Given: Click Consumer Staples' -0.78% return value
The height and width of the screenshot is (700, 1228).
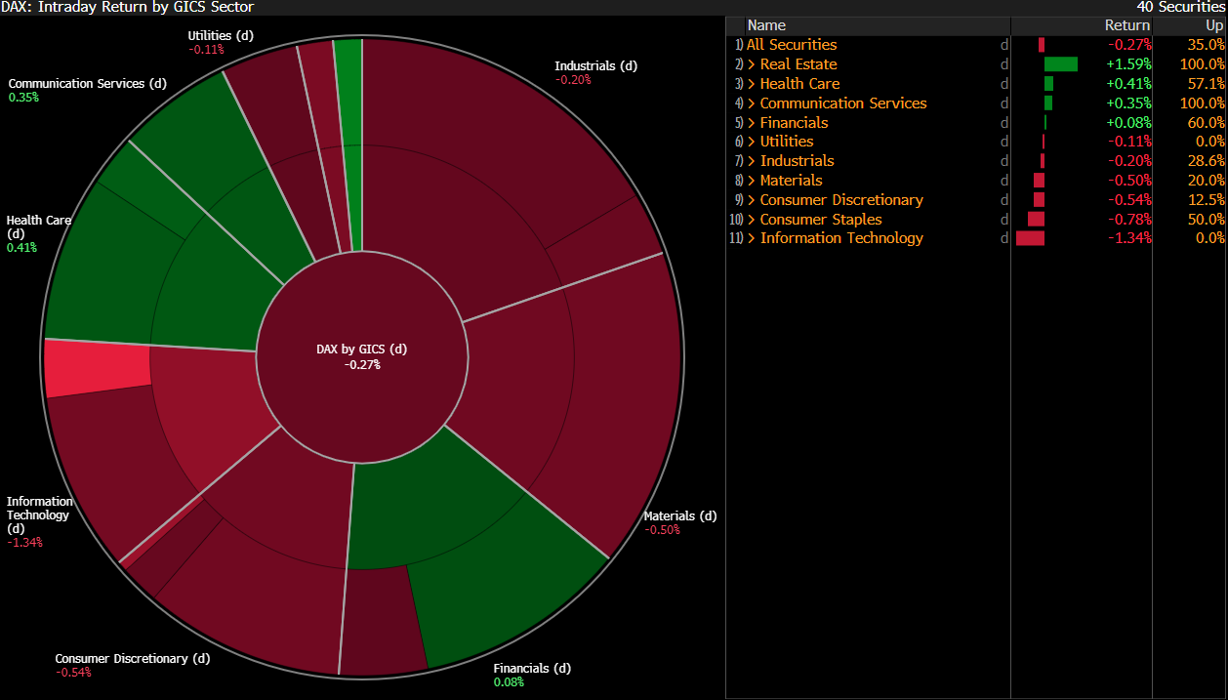Looking at the screenshot, I should point(1129,220).
